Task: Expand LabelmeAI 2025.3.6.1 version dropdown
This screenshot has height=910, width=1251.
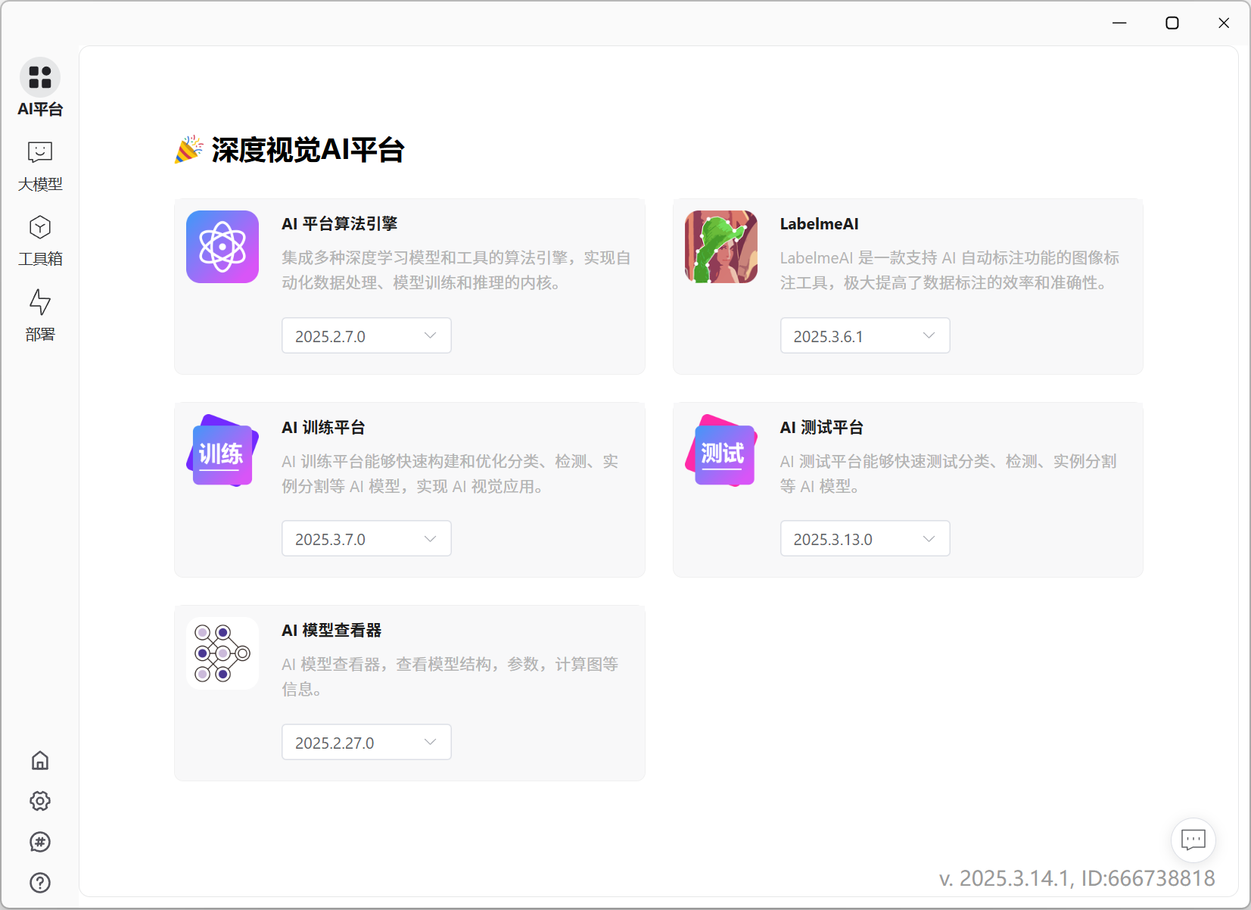Action: pyautogui.click(x=864, y=335)
